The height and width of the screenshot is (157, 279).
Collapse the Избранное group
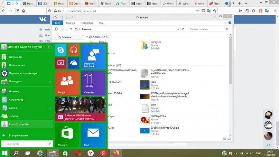pyautogui.click(x=86, y=37)
